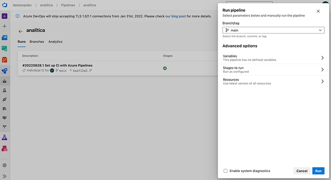Click the plus icon to add new item
Viewport: 331px width, 180px height.
coord(4,26)
